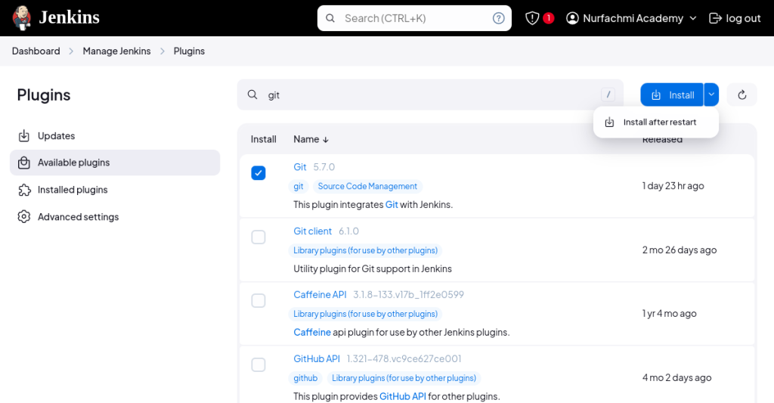The image size is (774, 403).
Task: Open the security warnings shield icon
Action: click(531, 18)
